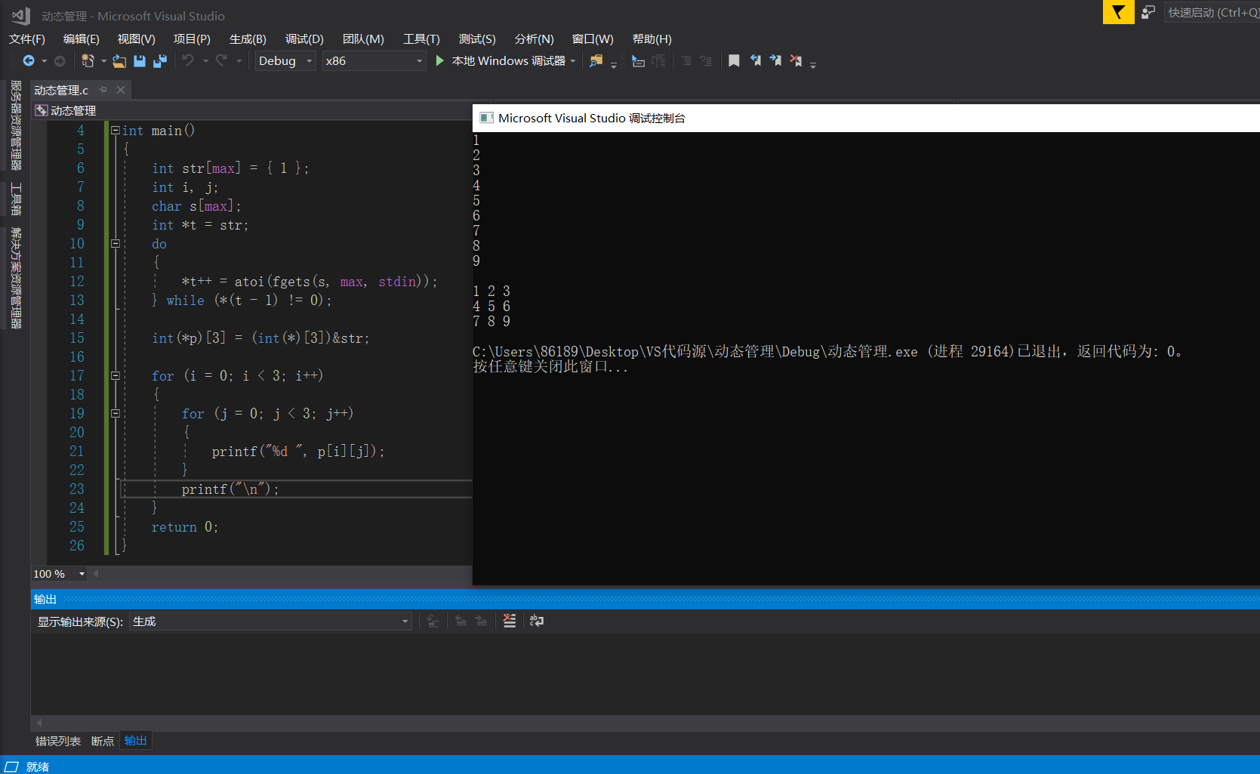Click the Save All icon
Screen dimensions: 1260x774
[x=159, y=61]
